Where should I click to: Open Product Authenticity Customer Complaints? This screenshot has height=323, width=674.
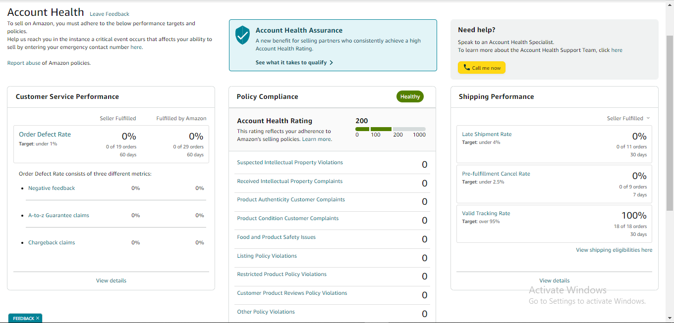coord(291,200)
